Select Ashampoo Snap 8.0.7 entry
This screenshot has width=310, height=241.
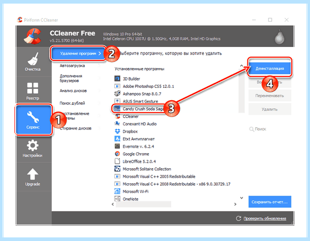pos(142,93)
